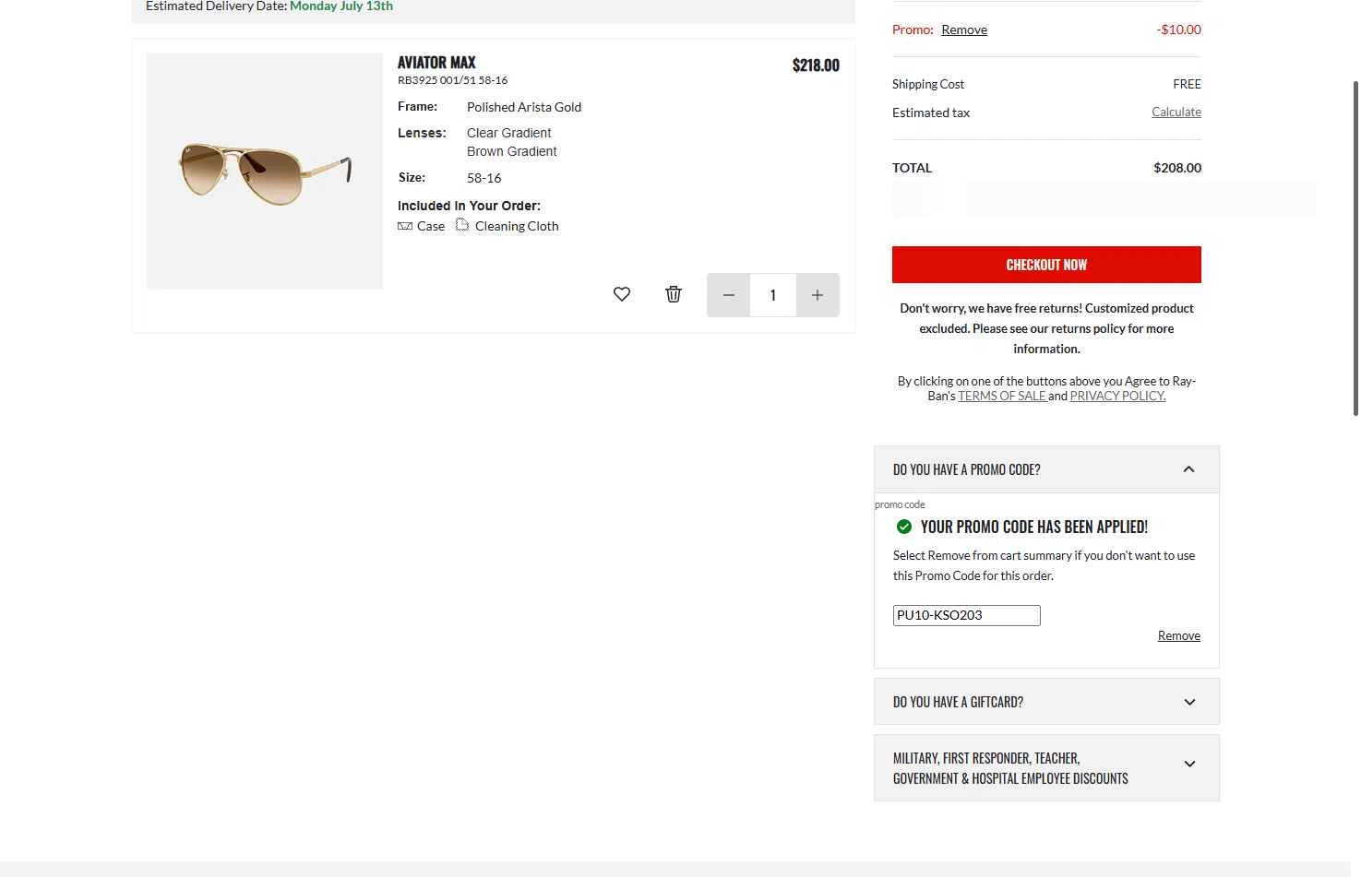This screenshot has height=877, width=1361.
Task: Click the -$10.00 promo discount value
Action: point(1178,30)
